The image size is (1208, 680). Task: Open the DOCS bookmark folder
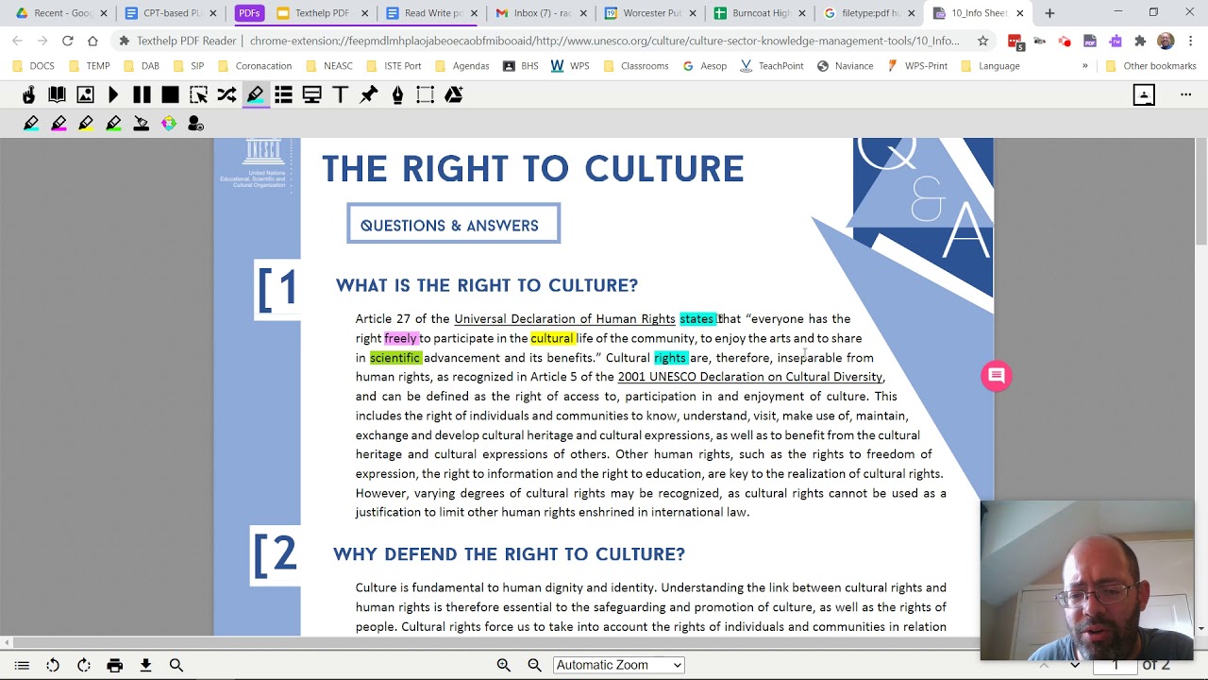[34, 66]
